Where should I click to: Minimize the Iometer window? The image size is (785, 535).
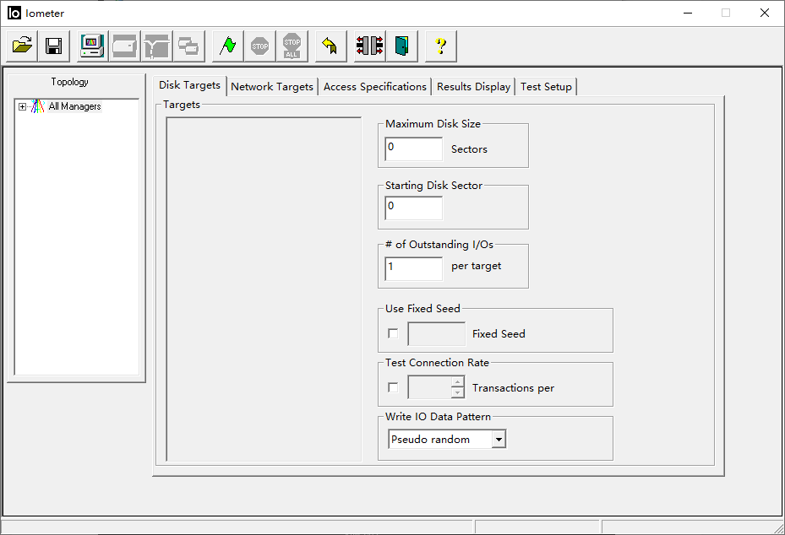688,13
